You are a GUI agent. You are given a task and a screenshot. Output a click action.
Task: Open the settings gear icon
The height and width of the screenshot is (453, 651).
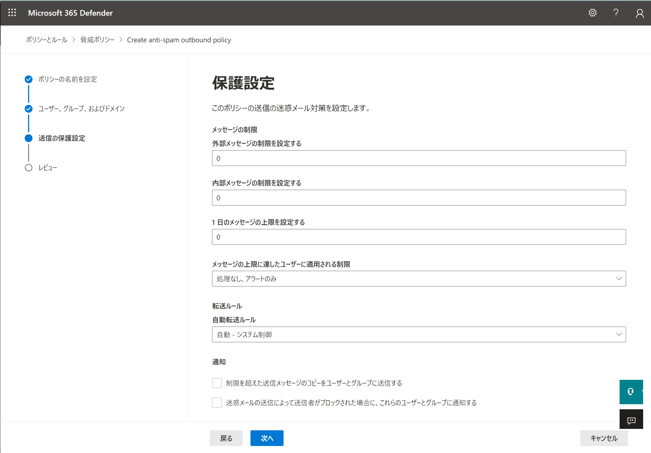pyautogui.click(x=592, y=13)
